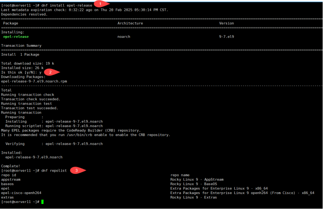
Task: Click the 9-7.el9 version value
Action: (226, 37)
